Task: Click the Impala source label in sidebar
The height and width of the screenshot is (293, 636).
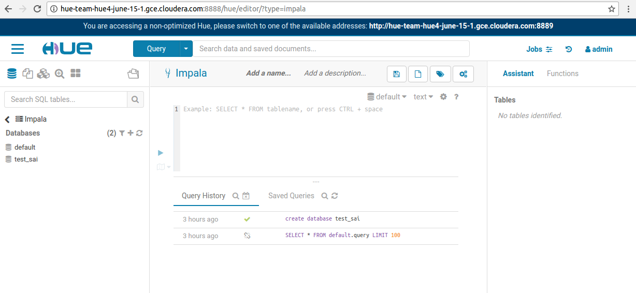Action: pos(36,120)
